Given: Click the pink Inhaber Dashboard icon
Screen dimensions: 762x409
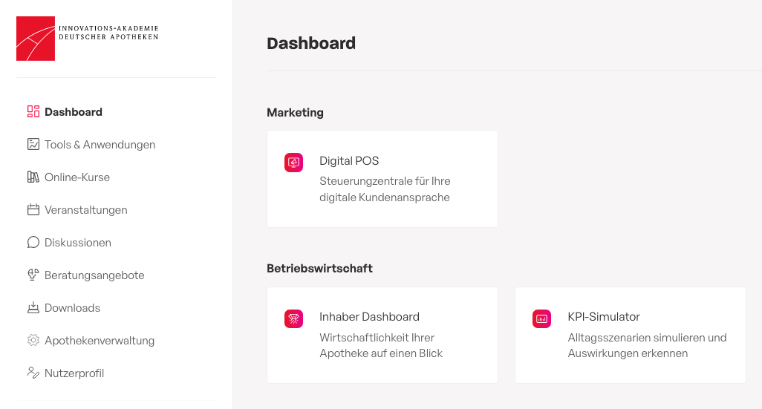Looking at the screenshot, I should click(x=293, y=318).
